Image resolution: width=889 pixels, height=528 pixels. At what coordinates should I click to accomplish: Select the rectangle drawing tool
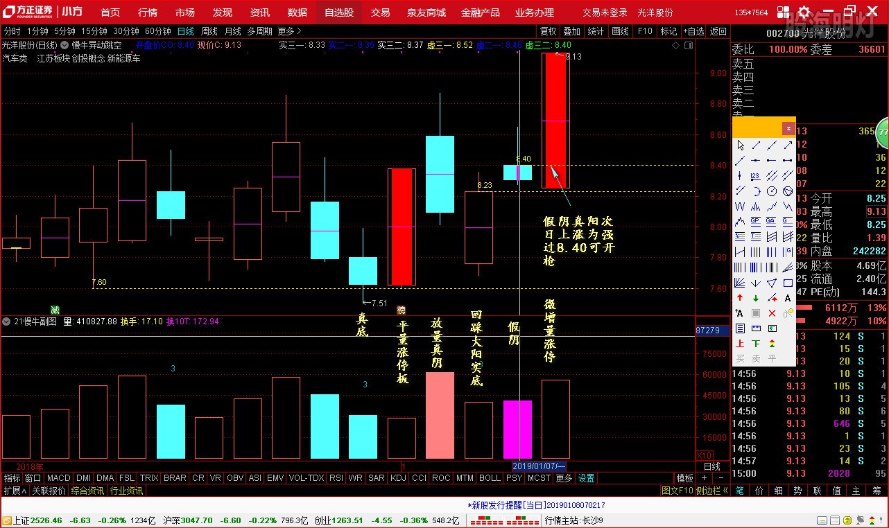(x=788, y=283)
